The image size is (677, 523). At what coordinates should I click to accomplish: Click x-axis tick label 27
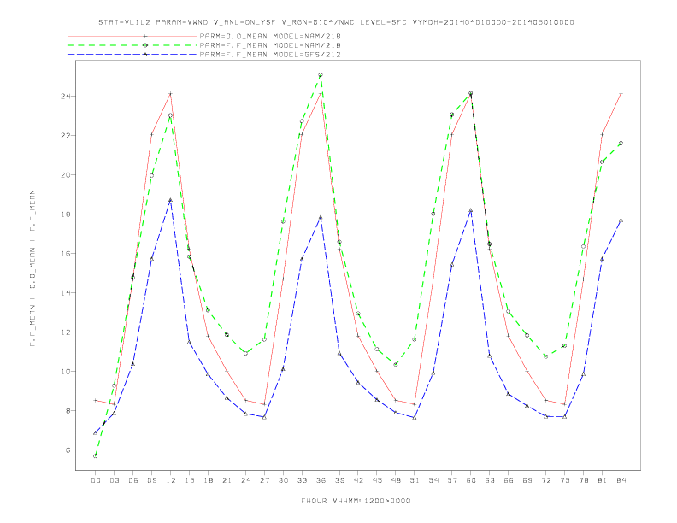click(x=264, y=480)
